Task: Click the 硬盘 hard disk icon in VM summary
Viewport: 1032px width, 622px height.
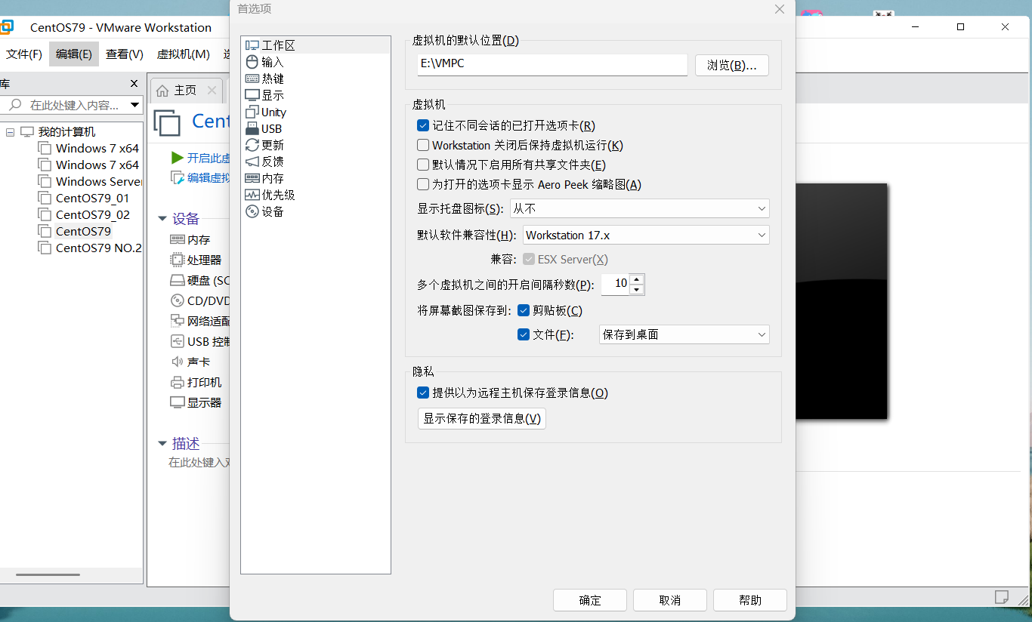Action: [x=178, y=280]
